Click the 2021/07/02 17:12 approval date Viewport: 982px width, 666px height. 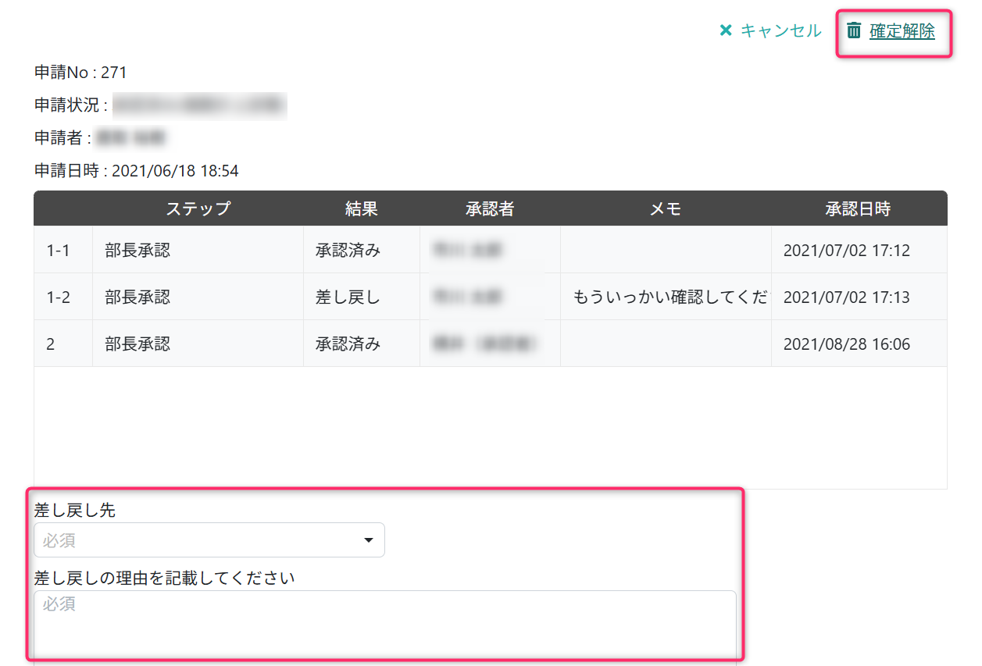pyautogui.click(x=846, y=251)
